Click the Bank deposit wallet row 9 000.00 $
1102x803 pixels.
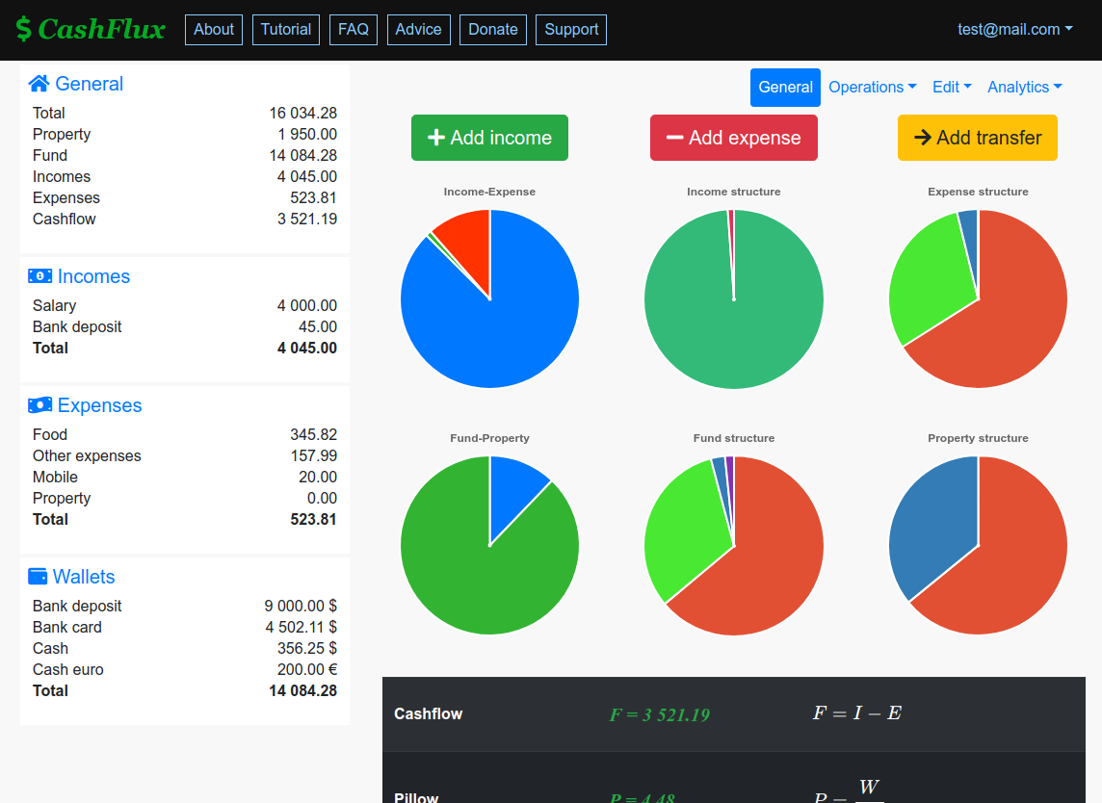pyautogui.click(x=184, y=606)
